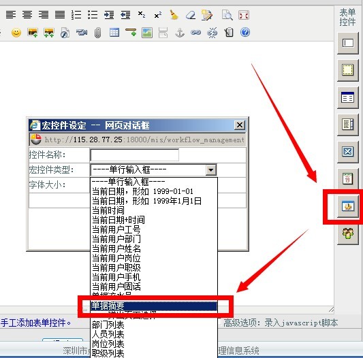Image resolution: width=363 pixels, height=358 pixels.
Task: Click the anchor icon in toolbar
Action: point(180,33)
